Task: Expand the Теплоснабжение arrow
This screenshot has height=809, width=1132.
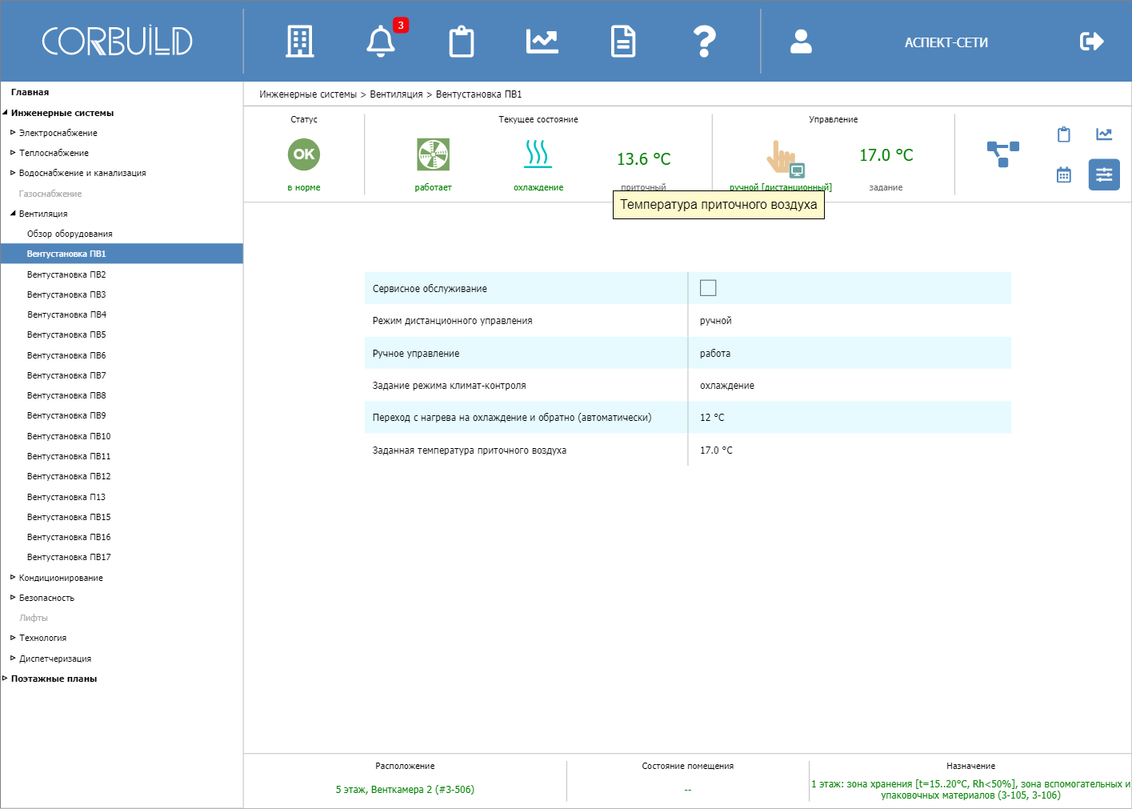Action: pos(13,153)
